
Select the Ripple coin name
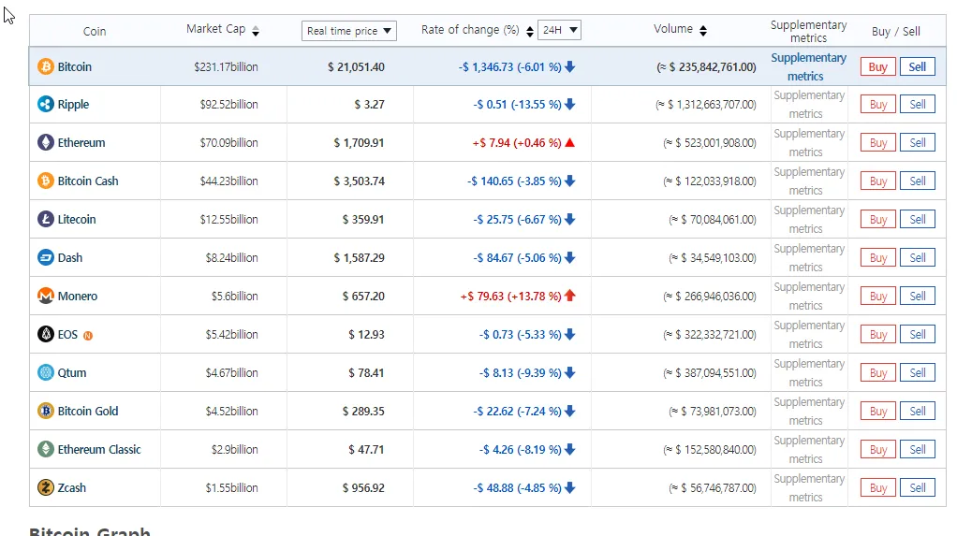pyautogui.click(x=73, y=104)
